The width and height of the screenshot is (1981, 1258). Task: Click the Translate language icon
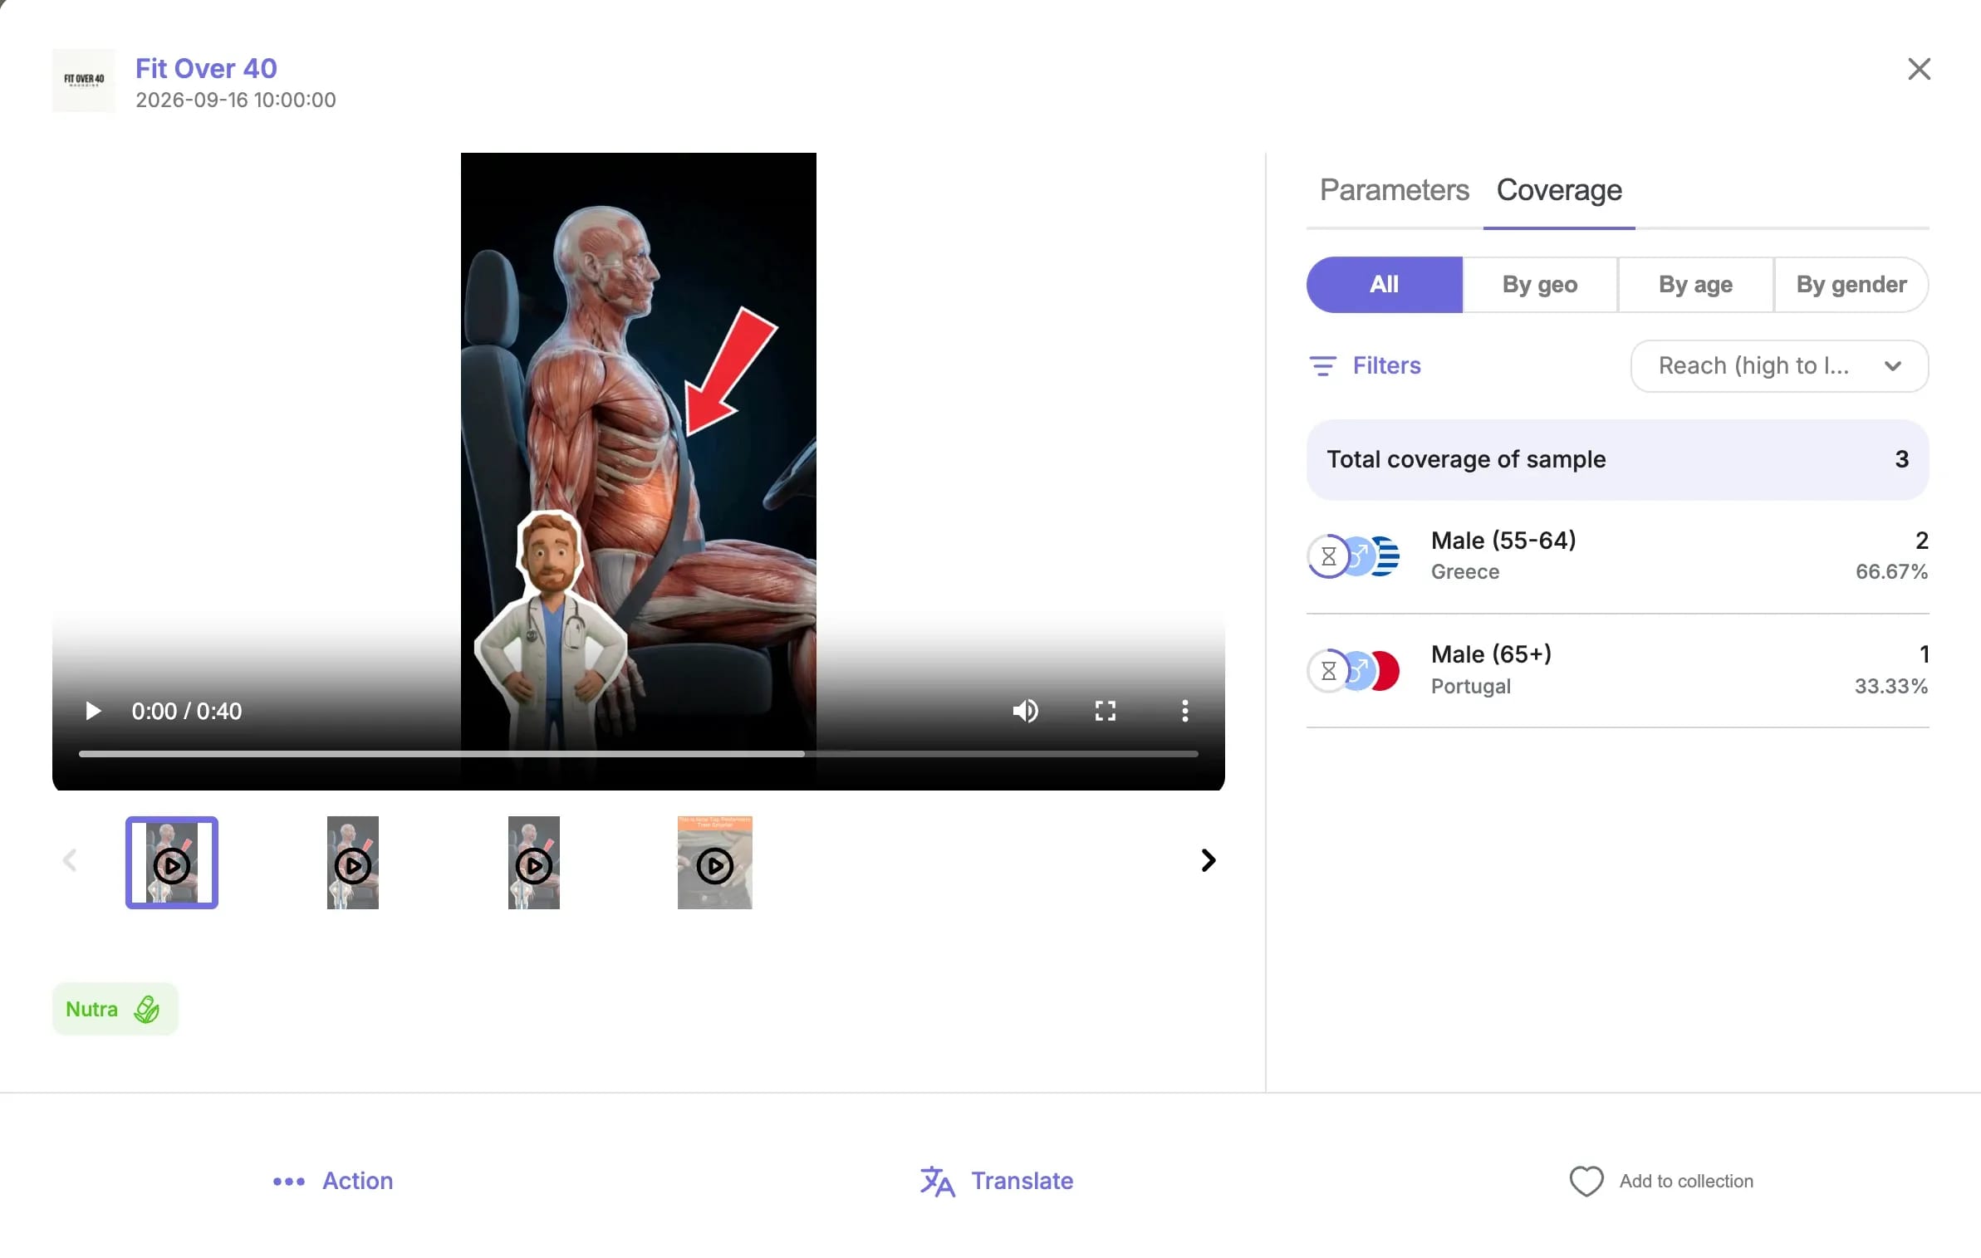[938, 1182]
